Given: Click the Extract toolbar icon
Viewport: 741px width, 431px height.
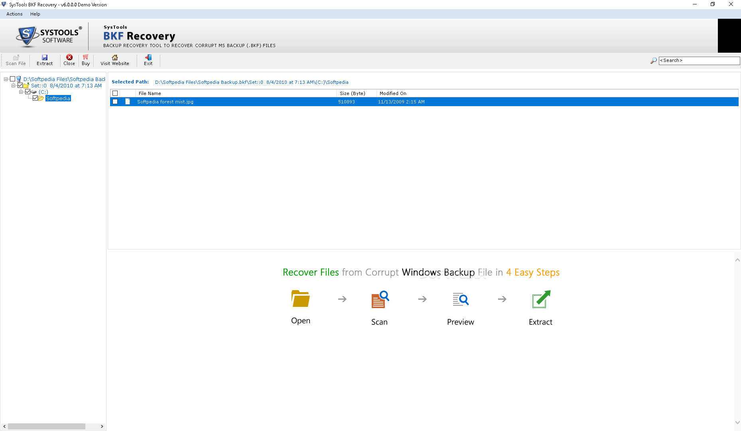Looking at the screenshot, I should point(45,58).
